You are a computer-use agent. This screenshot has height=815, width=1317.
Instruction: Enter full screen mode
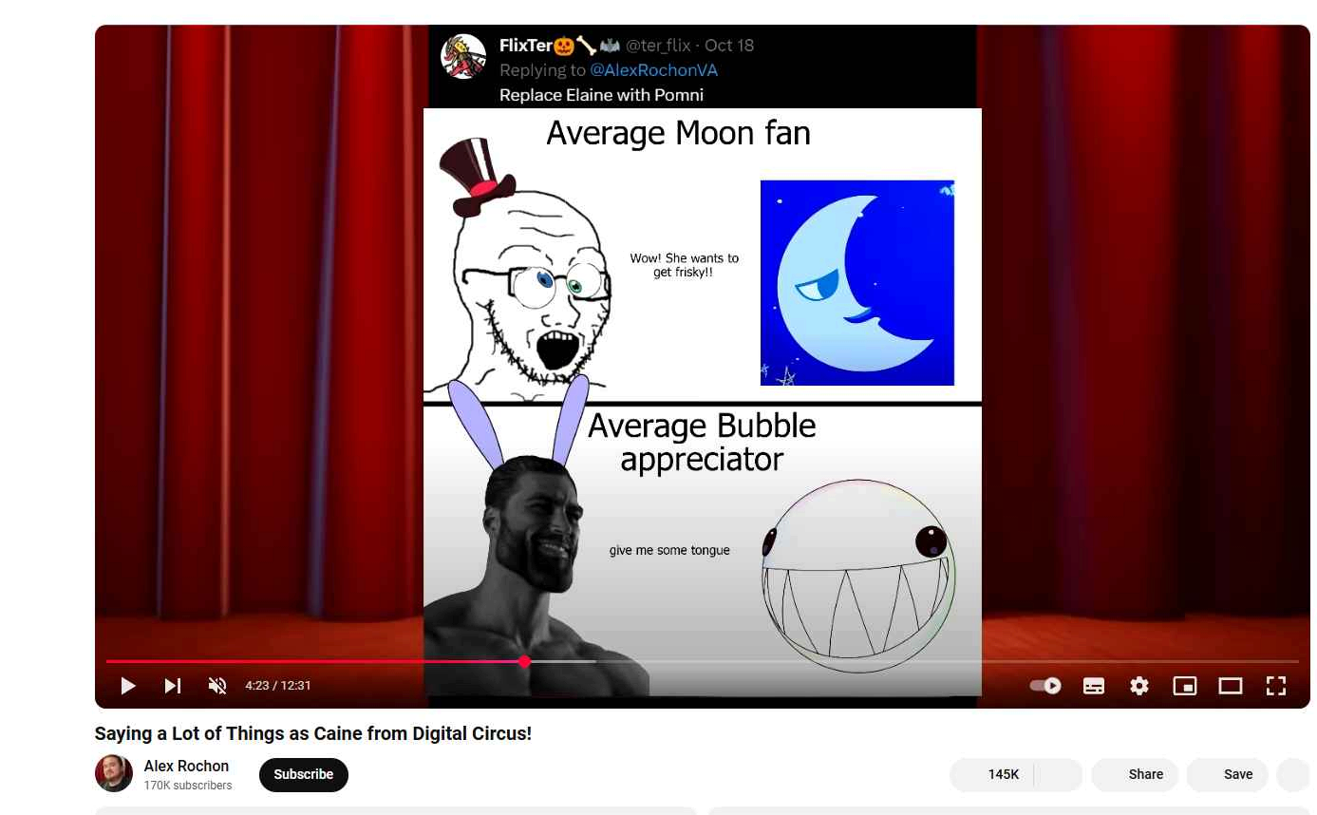tap(1276, 686)
